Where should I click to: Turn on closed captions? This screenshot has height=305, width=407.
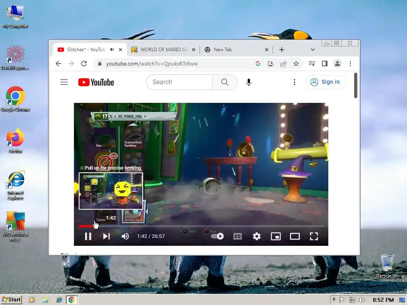tap(238, 236)
